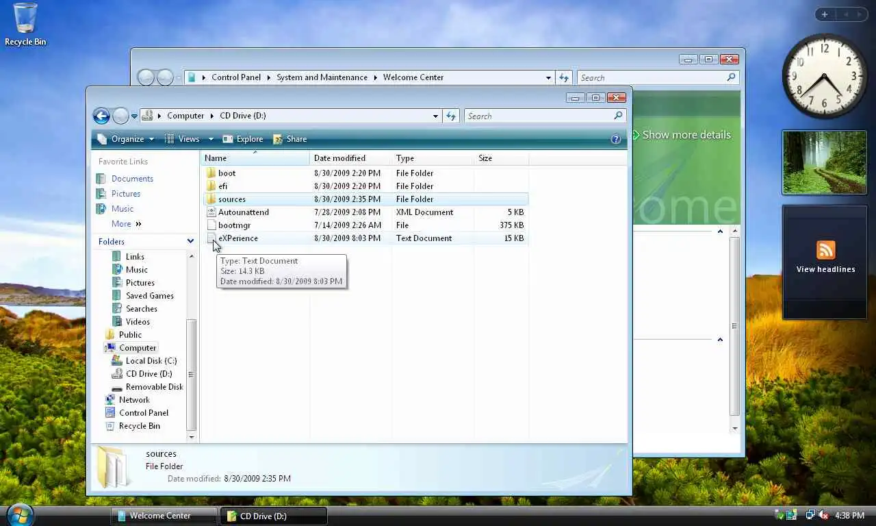876x526 pixels.
Task: Open the Pictures favorite link
Action: coord(119,194)
